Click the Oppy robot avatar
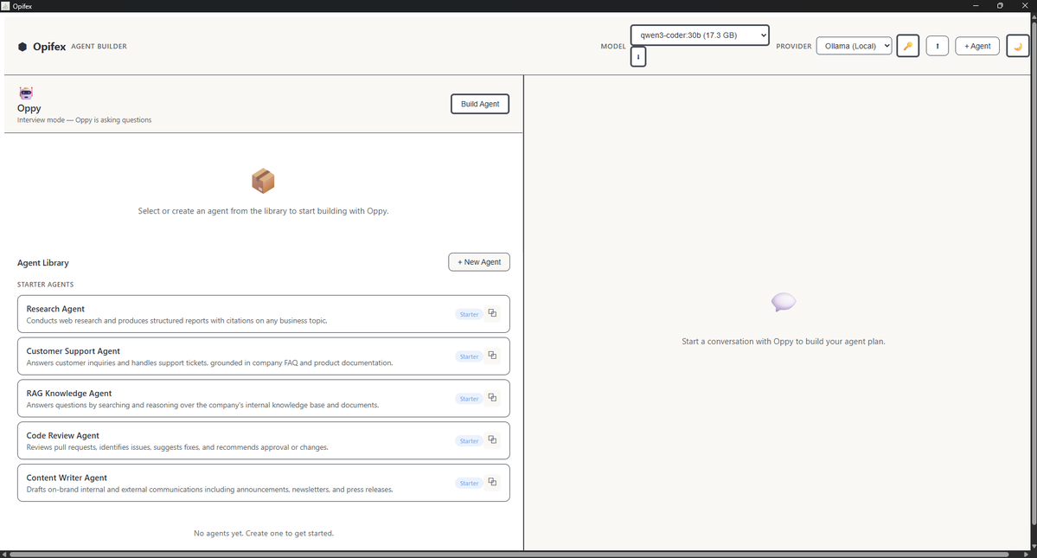Image resolution: width=1037 pixels, height=558 pixels. point(26,93)
